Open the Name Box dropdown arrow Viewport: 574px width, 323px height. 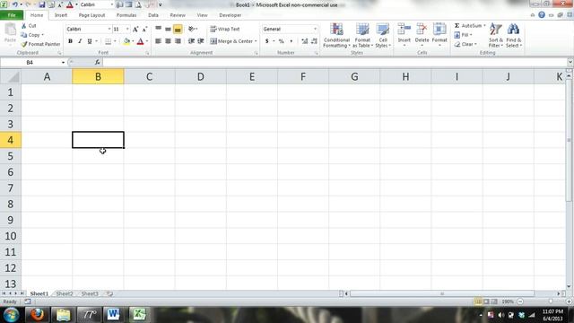point(63,63)
